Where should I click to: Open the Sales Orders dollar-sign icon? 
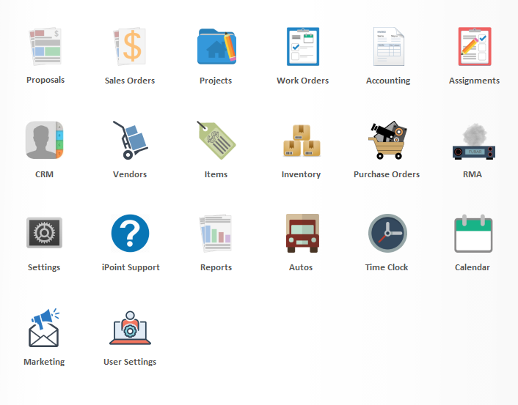(129, 46)
